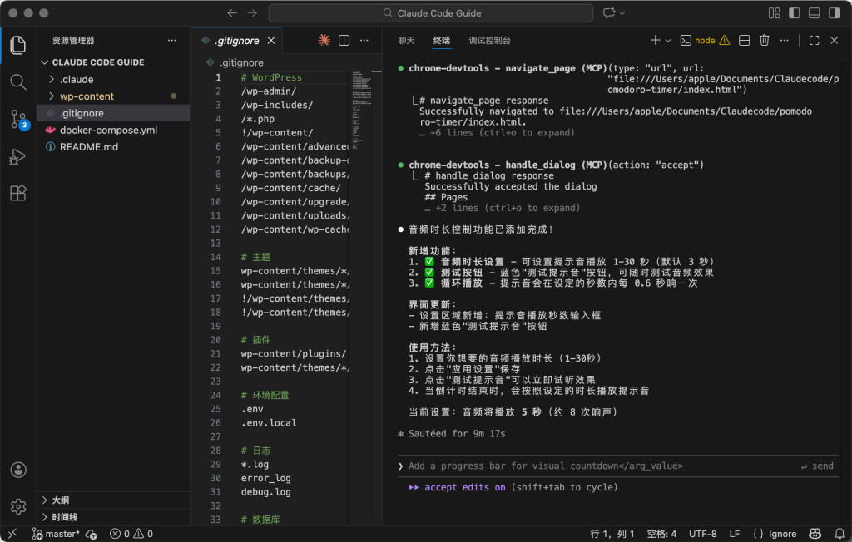Open the Search view in activity bar
Image resolution: width=852 pixels, height=542 pixels.
[17, 81]
